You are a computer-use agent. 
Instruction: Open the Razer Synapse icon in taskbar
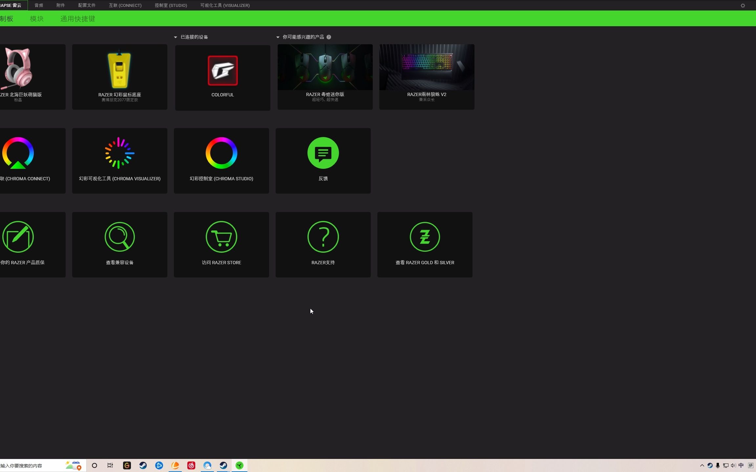(x=240, y=465)
